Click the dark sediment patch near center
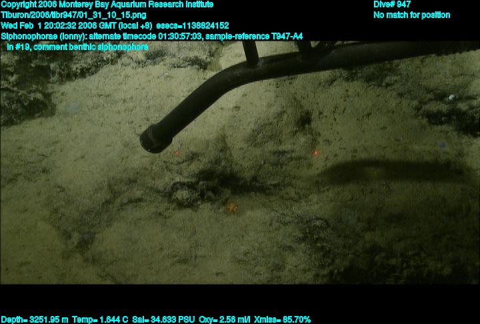The height and width of the screenshot is (324, 480). [x=207, y=180]
